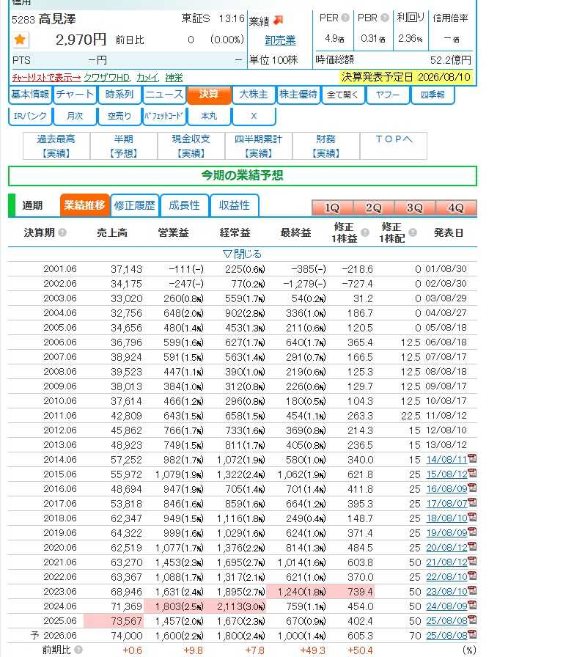Open the 空売り button

pos(119,116)
